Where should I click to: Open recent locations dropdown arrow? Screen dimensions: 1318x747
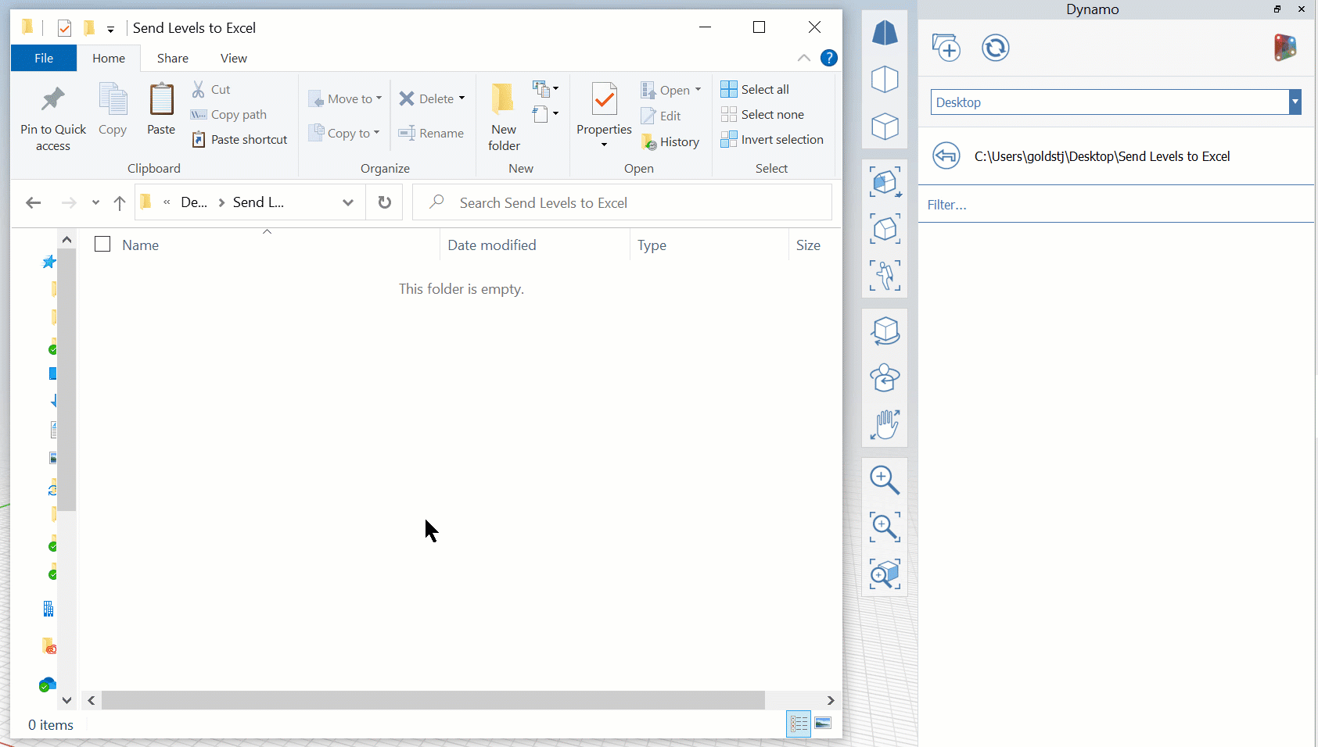click(x=95, y=202)
